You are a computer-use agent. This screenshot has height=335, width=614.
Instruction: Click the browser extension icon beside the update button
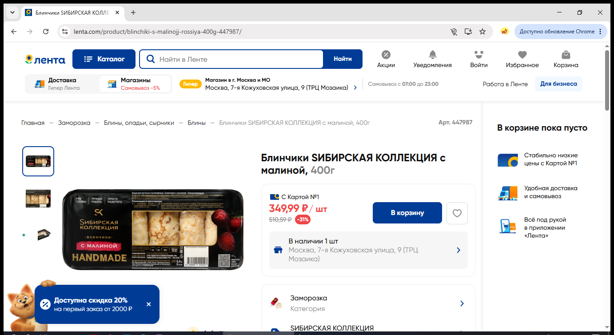click(504, 32)
